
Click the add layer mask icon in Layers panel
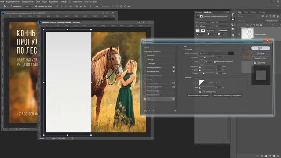(x=266, y=156)
